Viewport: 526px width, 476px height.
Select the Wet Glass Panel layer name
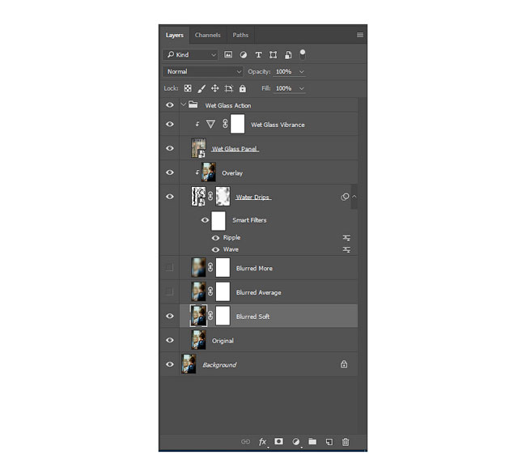235,149
